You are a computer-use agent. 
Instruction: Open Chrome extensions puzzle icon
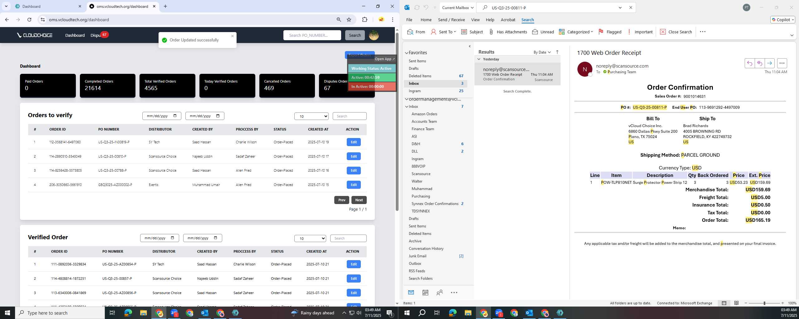point(365,20)
